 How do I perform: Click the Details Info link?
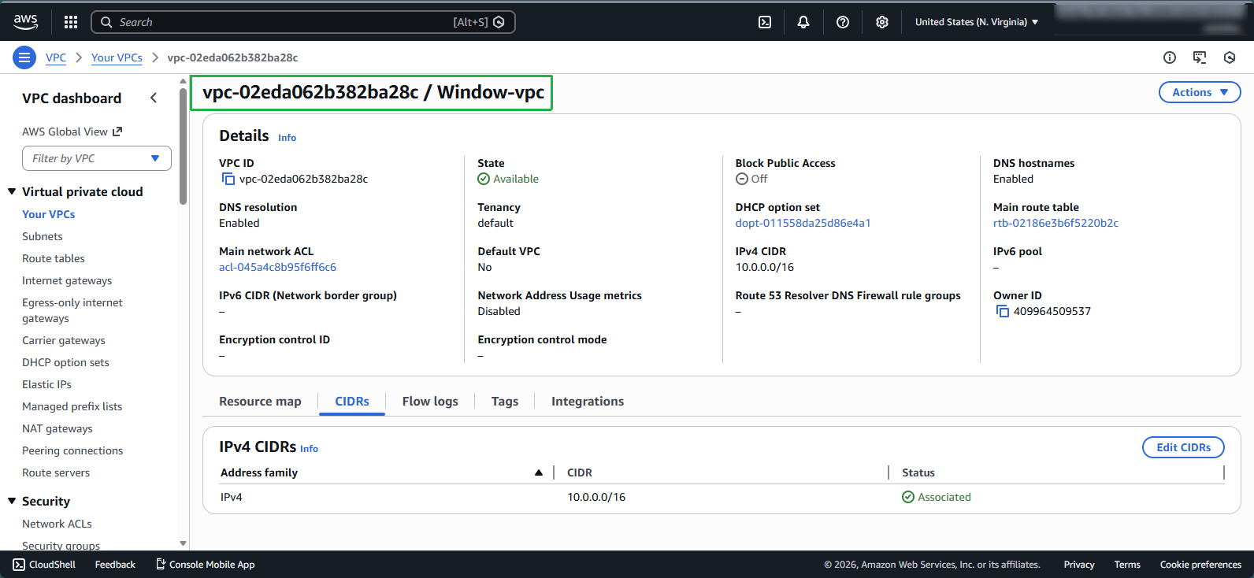(287, 138)
